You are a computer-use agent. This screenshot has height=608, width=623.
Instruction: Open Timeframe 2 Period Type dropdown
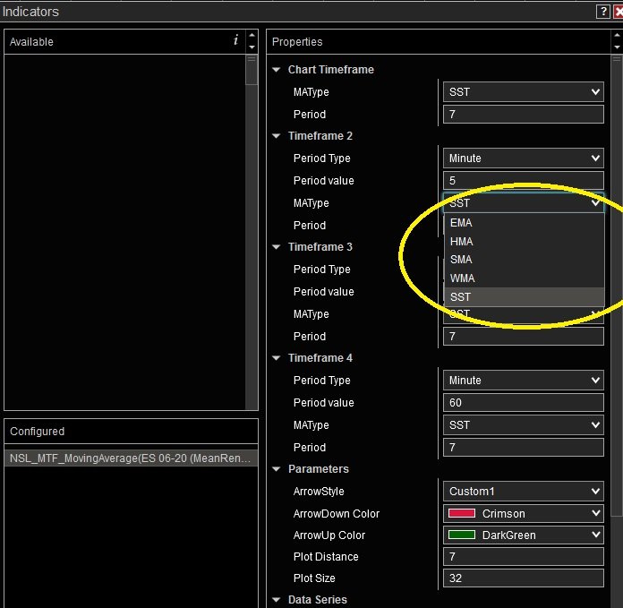click(x=524, y=158)
